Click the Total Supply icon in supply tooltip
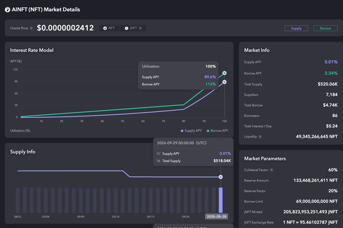This screenshot has width=343, height=228. (159, 161)
